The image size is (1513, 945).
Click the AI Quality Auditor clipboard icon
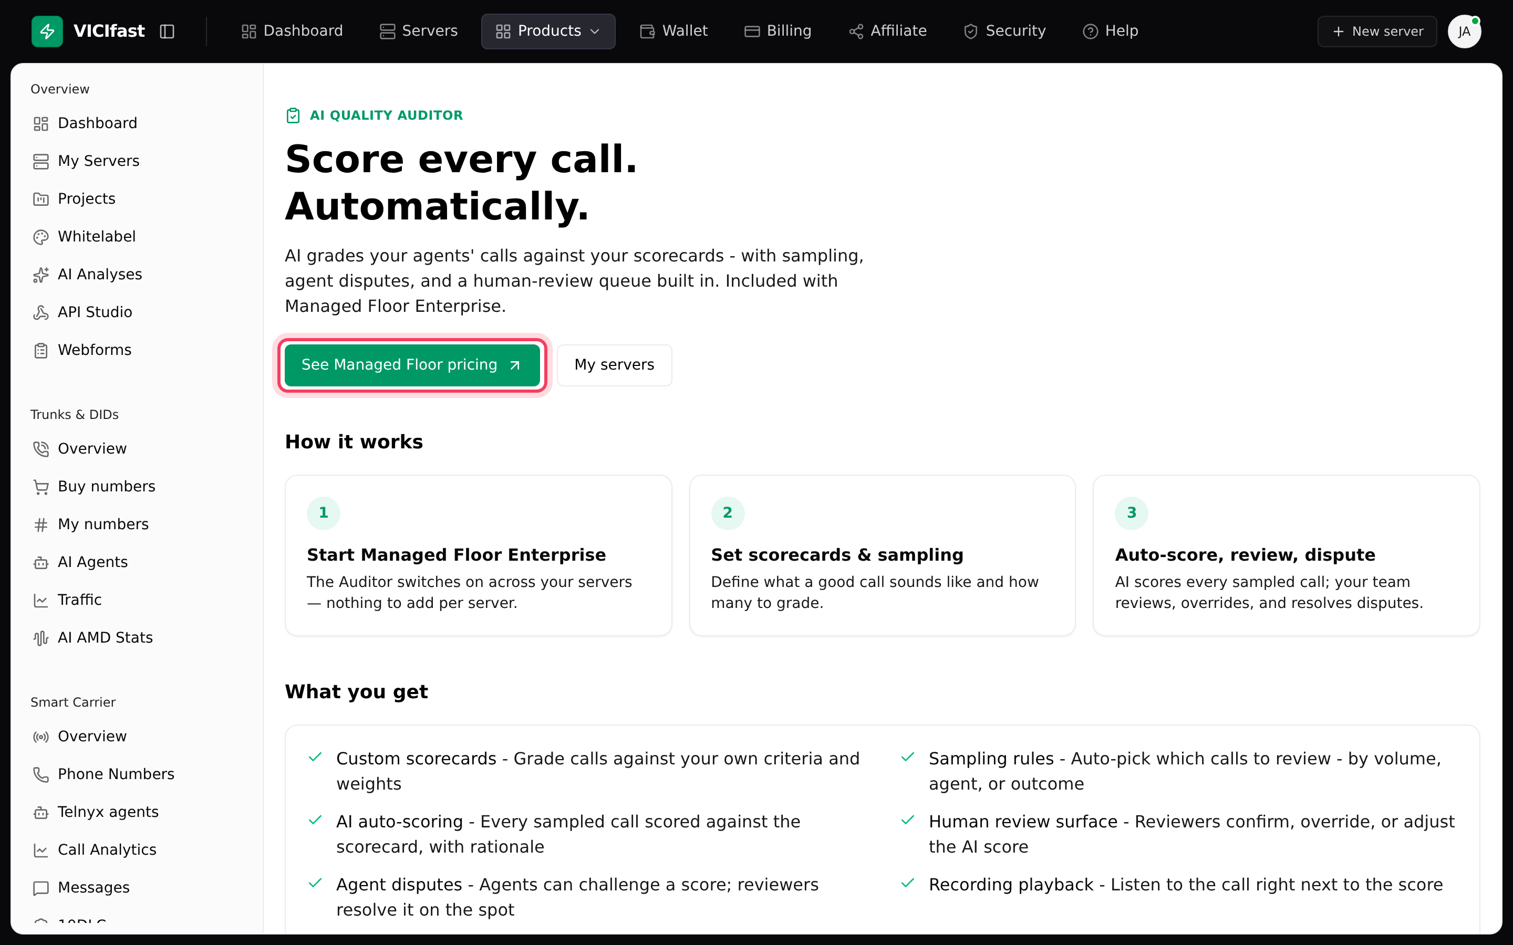click(x=293, y=115)
